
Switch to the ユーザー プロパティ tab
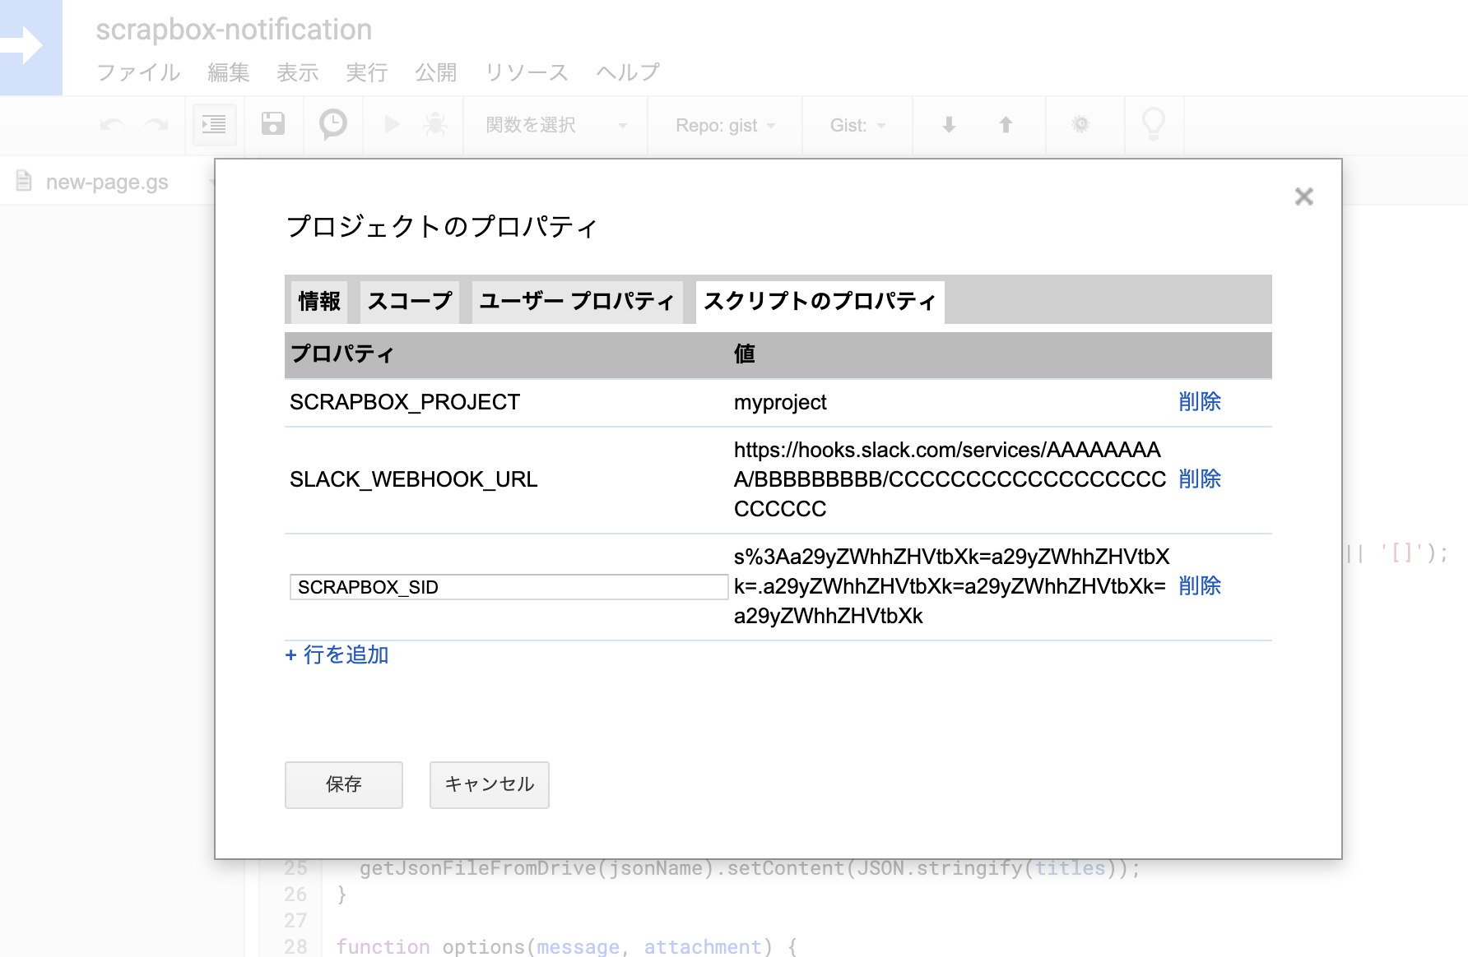[x=578, y=302]
